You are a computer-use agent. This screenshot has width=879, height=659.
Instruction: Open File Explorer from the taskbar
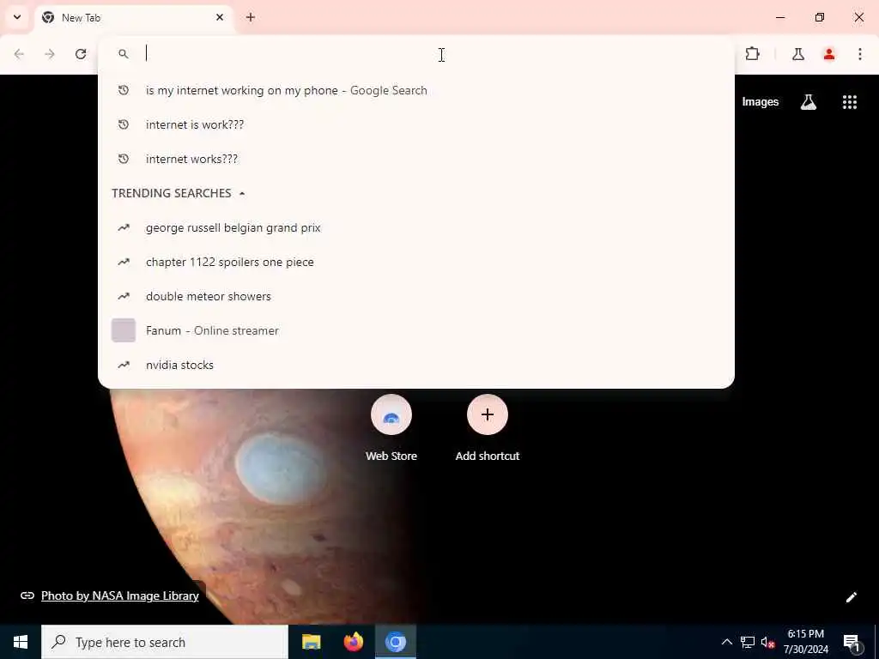click(x=311, y=642)
